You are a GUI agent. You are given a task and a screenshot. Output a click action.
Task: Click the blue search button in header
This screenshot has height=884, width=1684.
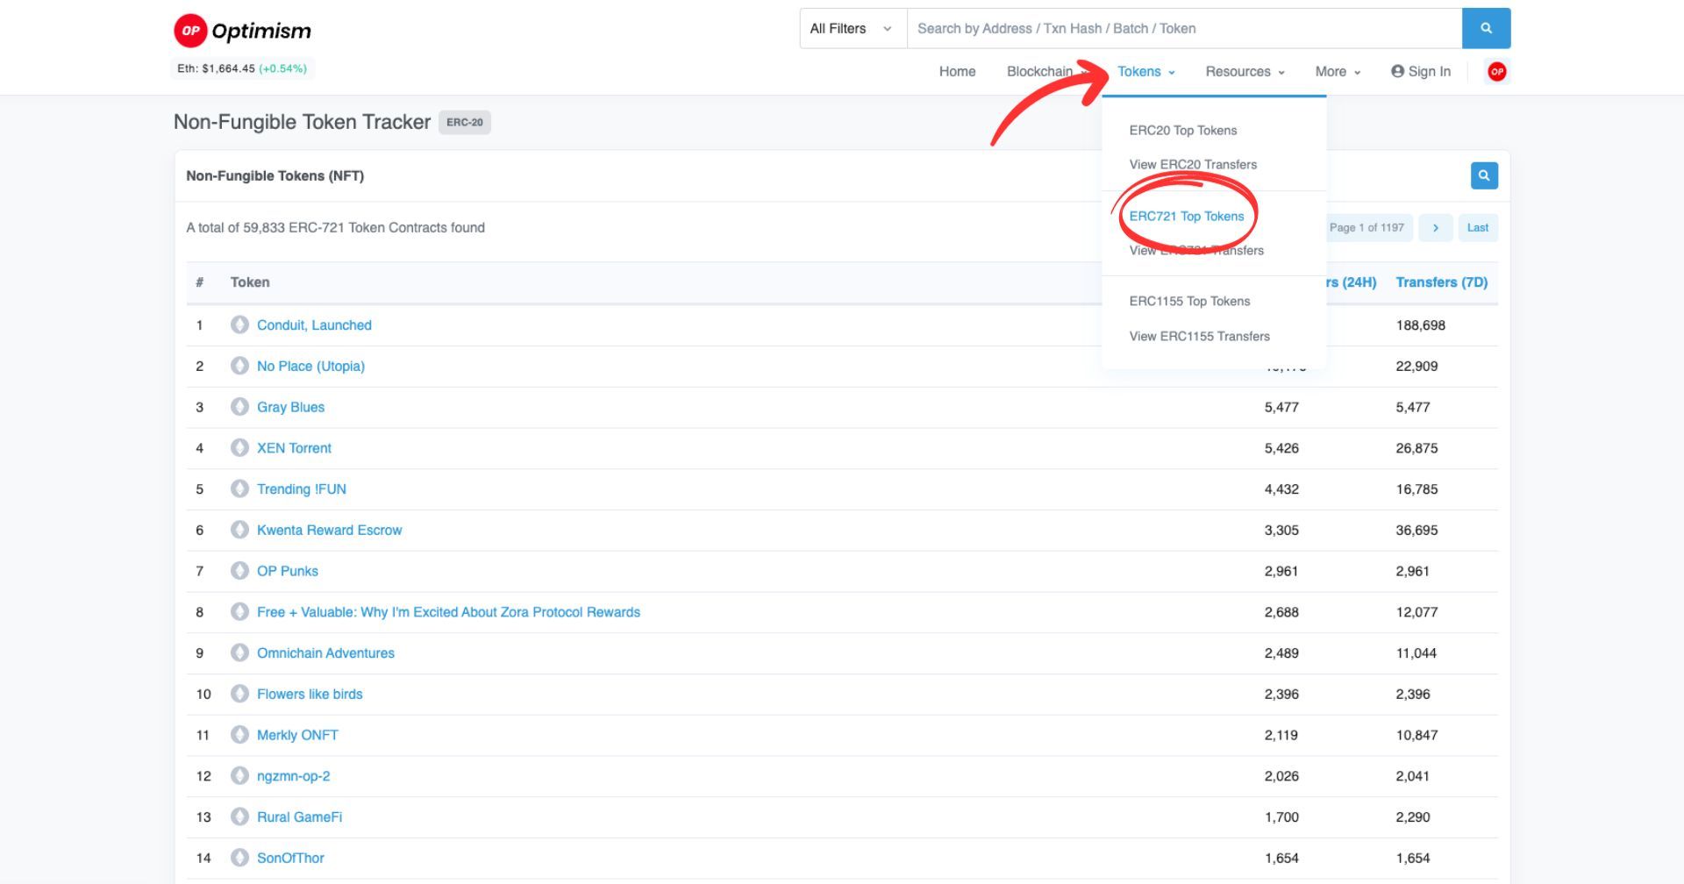1486,29
